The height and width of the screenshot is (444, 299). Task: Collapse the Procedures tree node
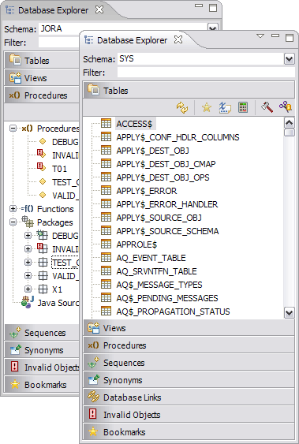coord(13,129)
